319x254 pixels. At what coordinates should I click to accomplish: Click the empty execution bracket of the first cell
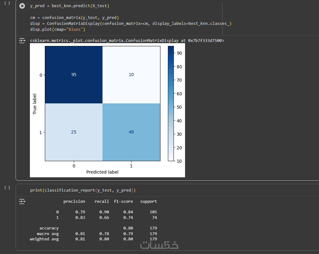pyautogui.click(x=7, y=3)
